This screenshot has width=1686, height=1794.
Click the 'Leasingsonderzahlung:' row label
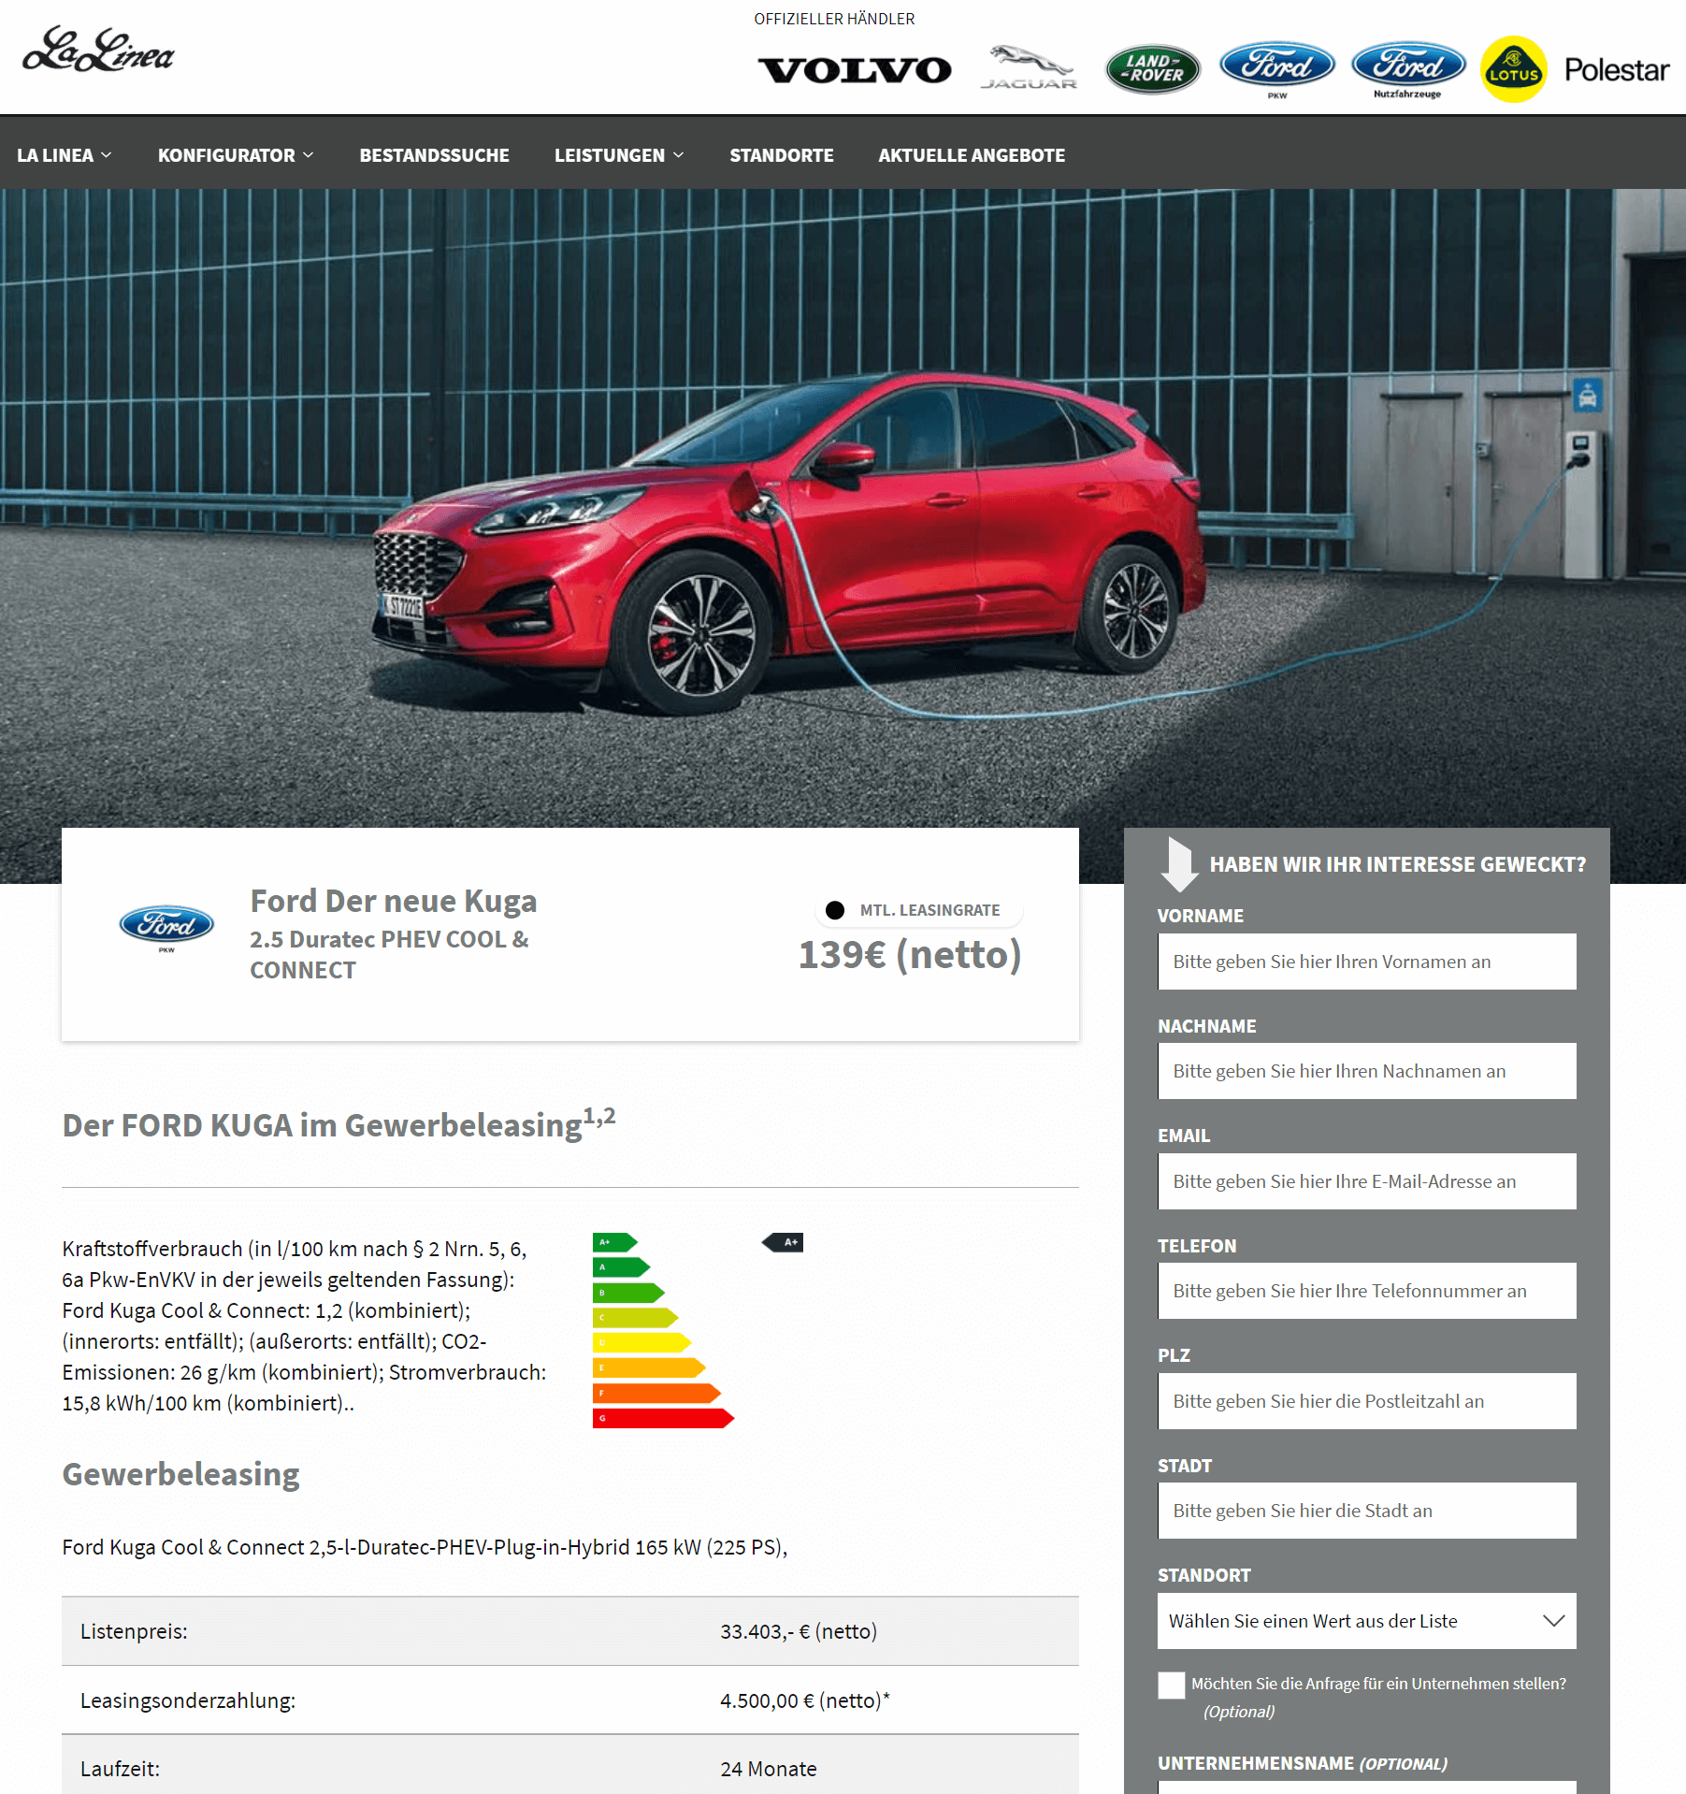[188, 1700]
